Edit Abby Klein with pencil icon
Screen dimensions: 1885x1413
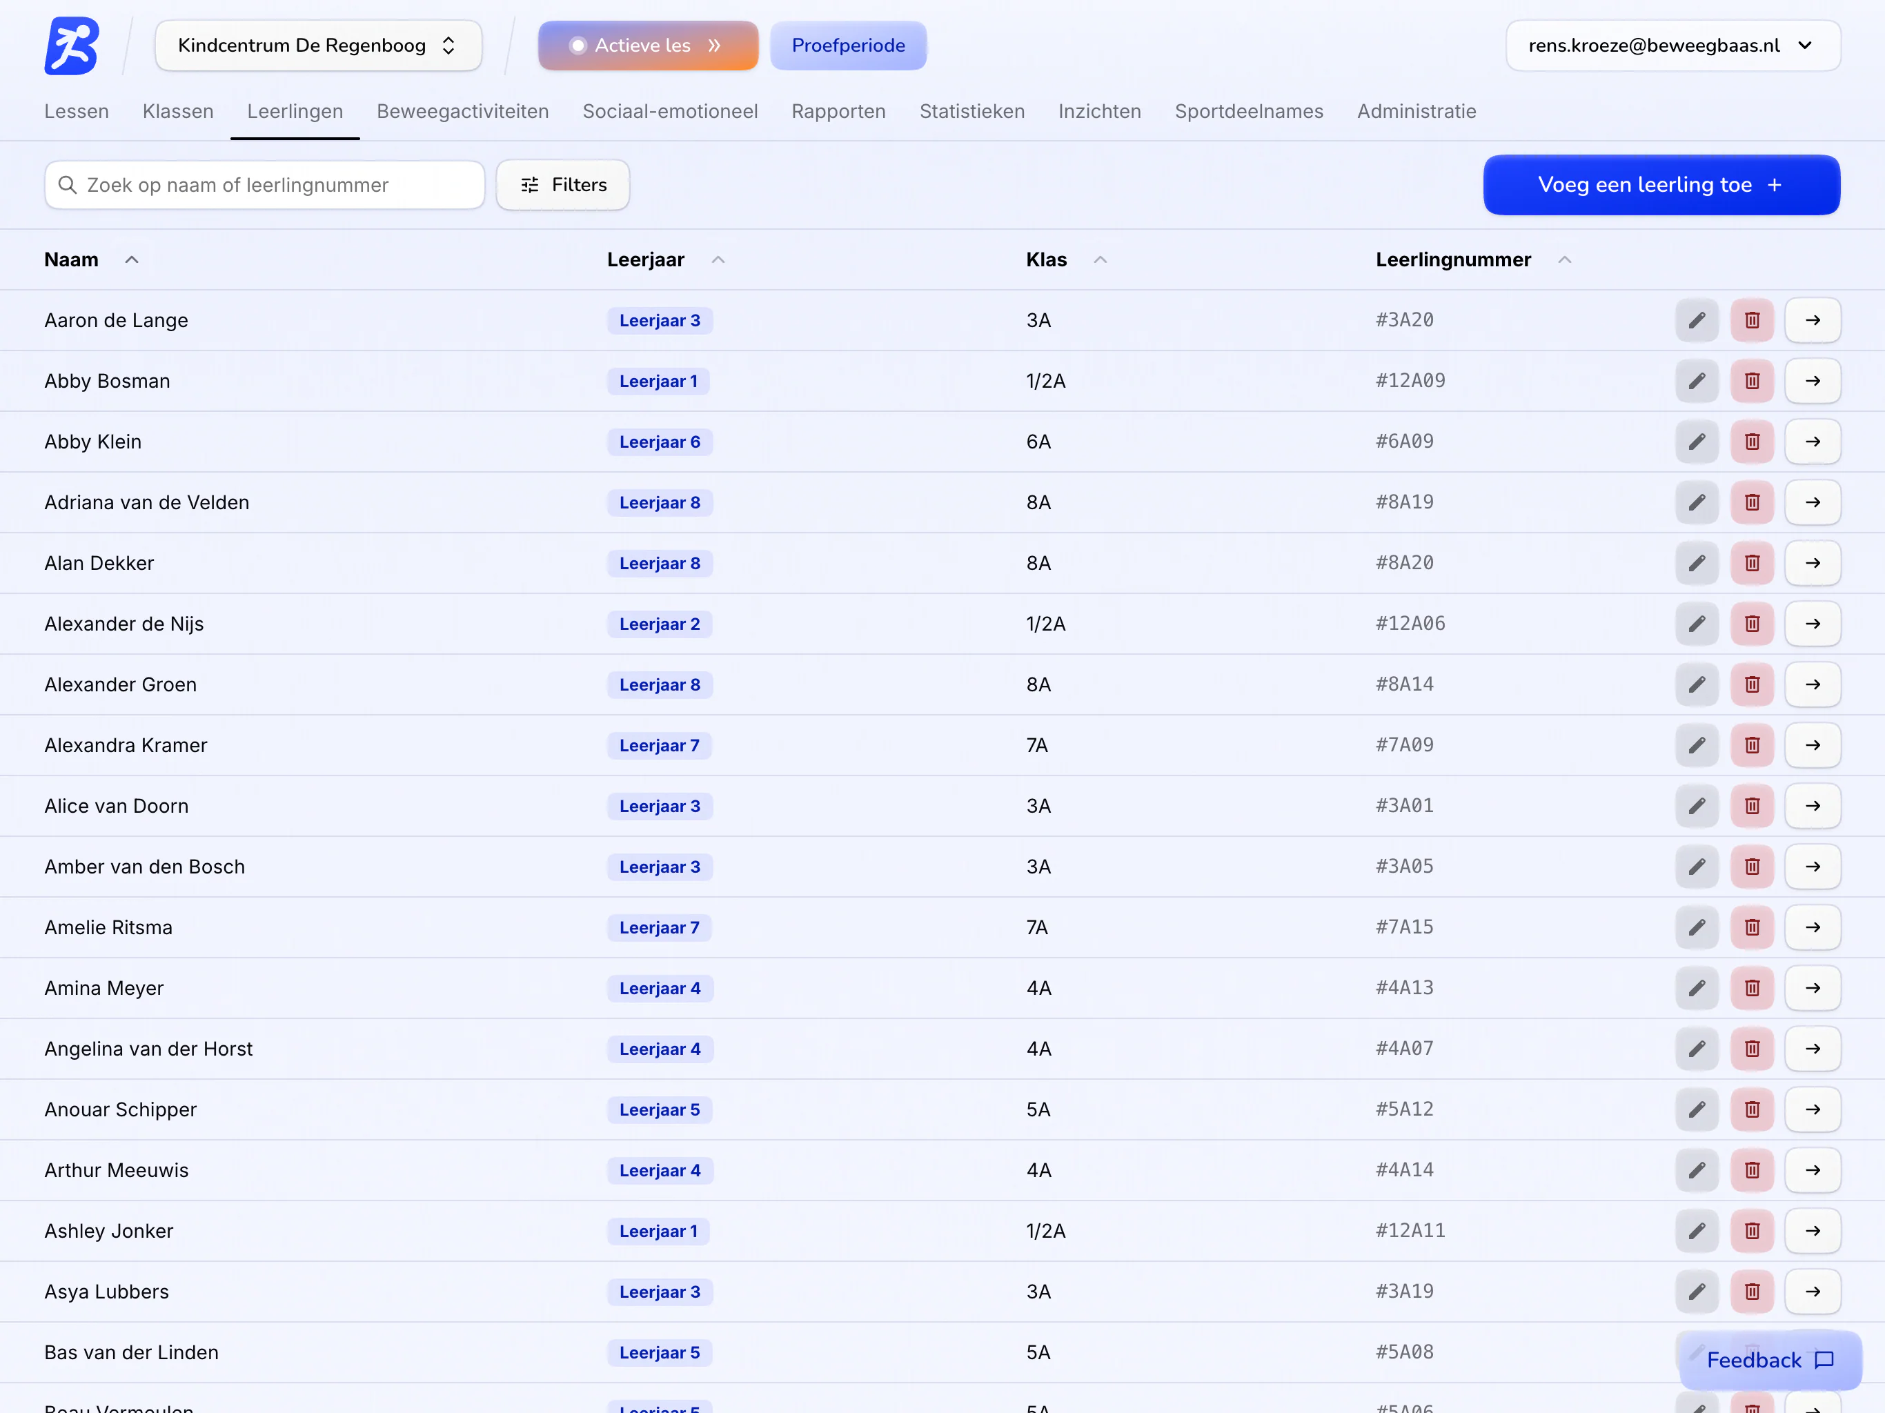(1697, 442)
